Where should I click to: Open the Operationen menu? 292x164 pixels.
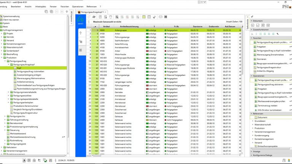78,6
